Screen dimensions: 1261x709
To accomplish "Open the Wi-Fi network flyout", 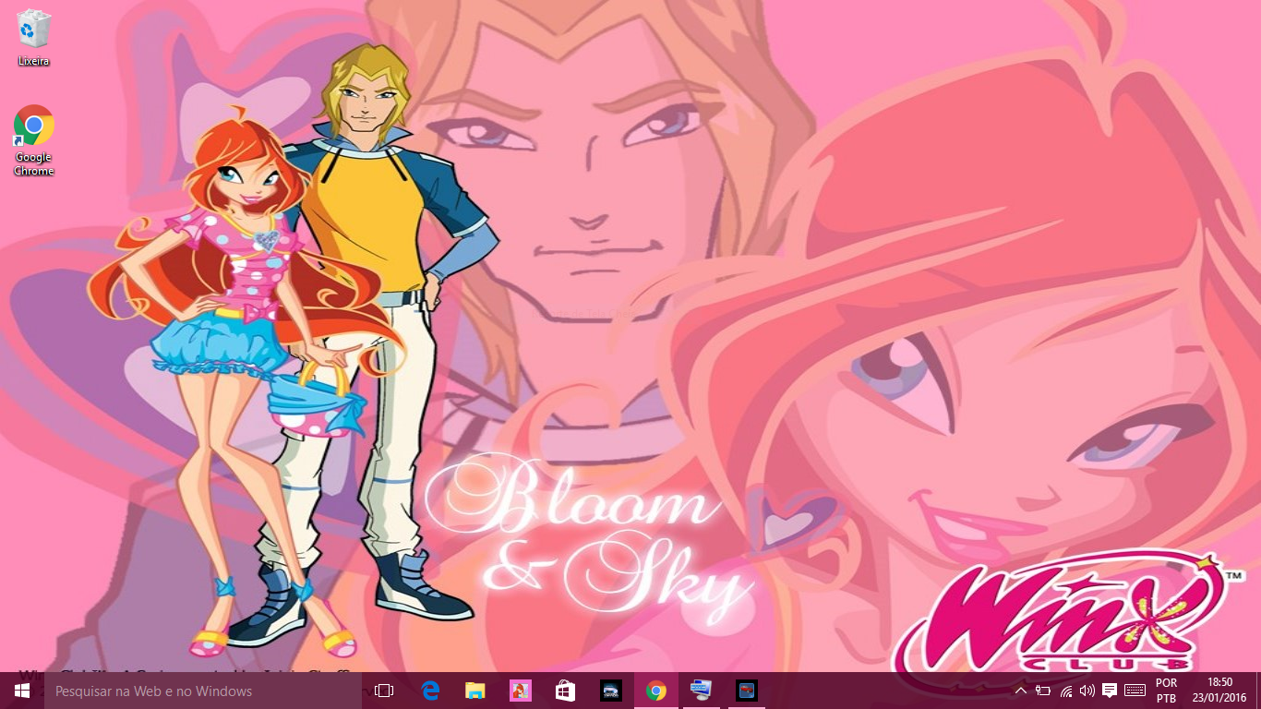I will (1066, 691).
